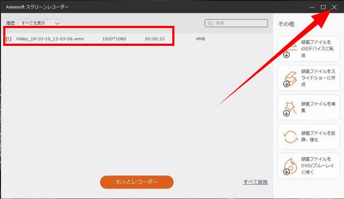Image resolution: width=344 pixels, height=199 pixels.
Task: Open the すべてを表示 history filter dropdown
Action: pyautogui.click(x=40, y=23)
